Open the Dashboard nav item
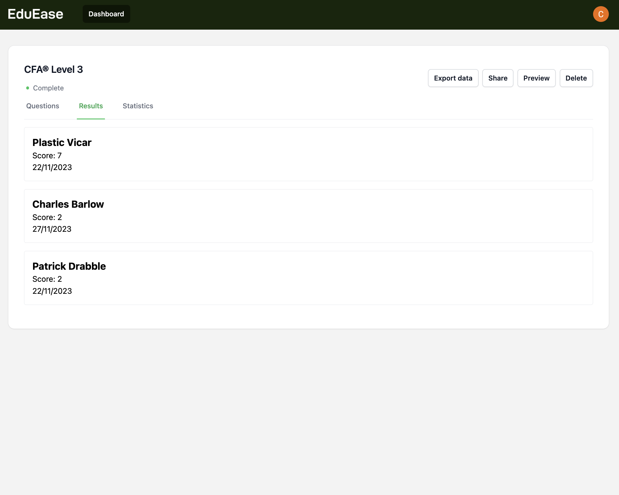This screenshot has width=619, height=495. (106, 14)
